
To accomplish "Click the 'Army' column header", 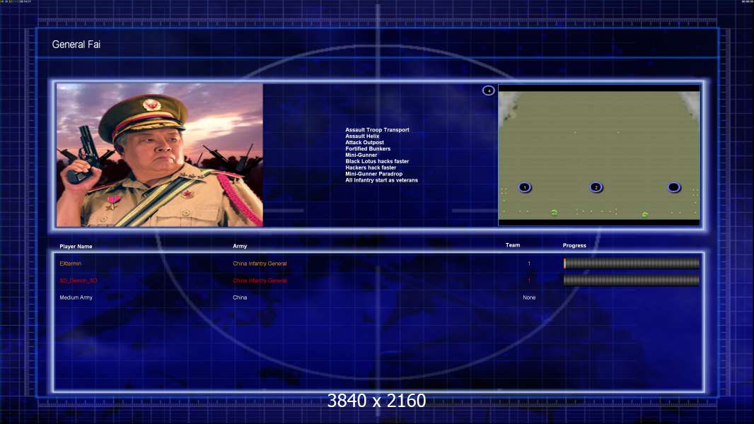I will tap(240, 246).
